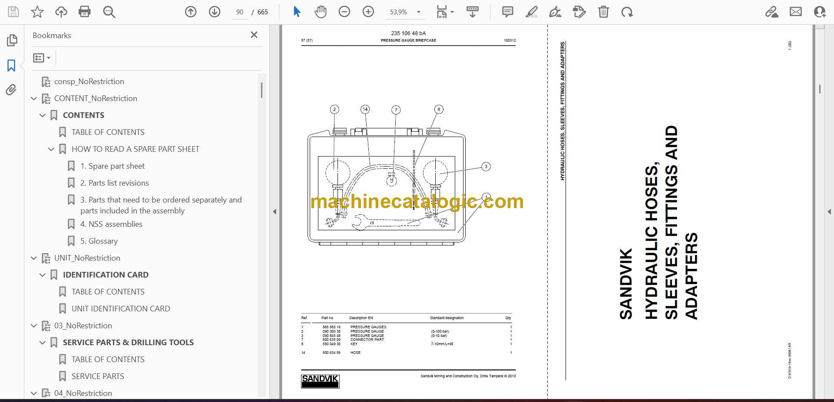834x402 pixels.
Task: Close the Bookmarks panel
Action: click(x=254, y=35)
